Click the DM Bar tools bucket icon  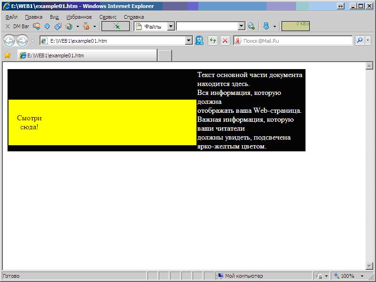[x=86, y=26]
